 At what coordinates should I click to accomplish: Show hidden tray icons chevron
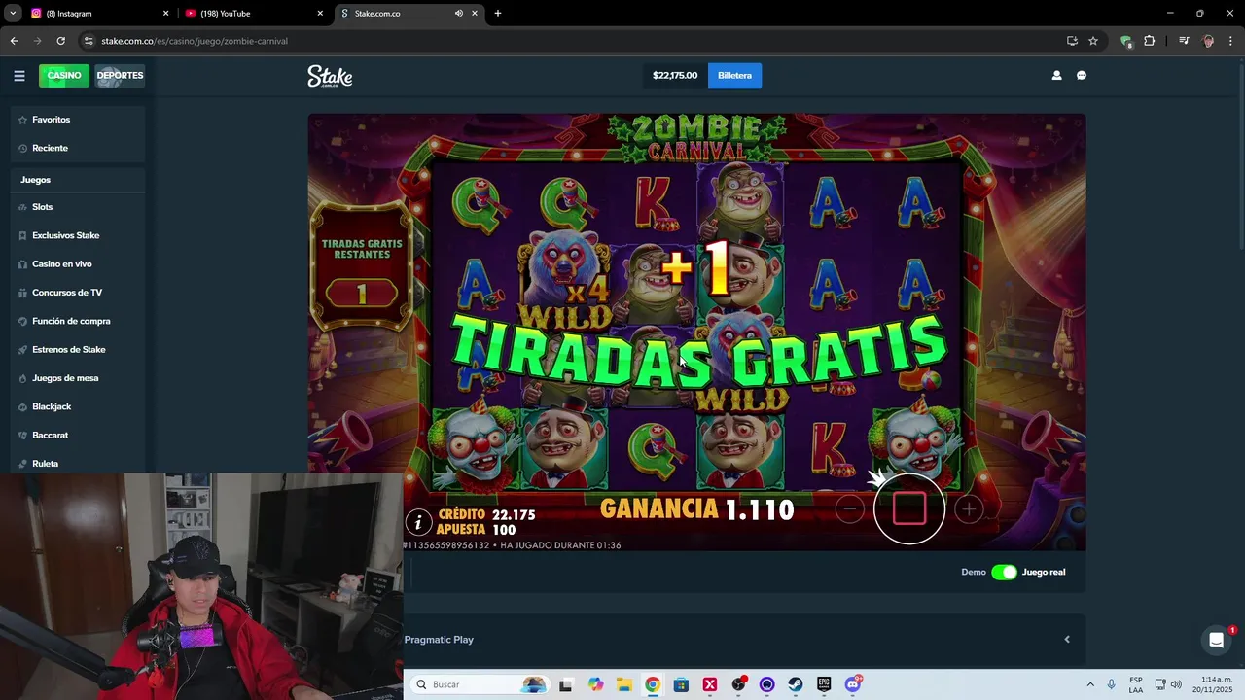pyautogui.click(x=1089, y=684)
